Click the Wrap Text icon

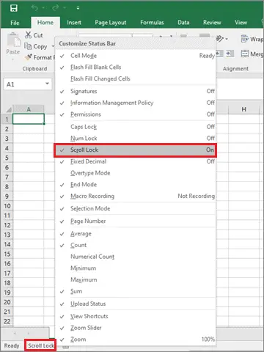click(244, 39)
